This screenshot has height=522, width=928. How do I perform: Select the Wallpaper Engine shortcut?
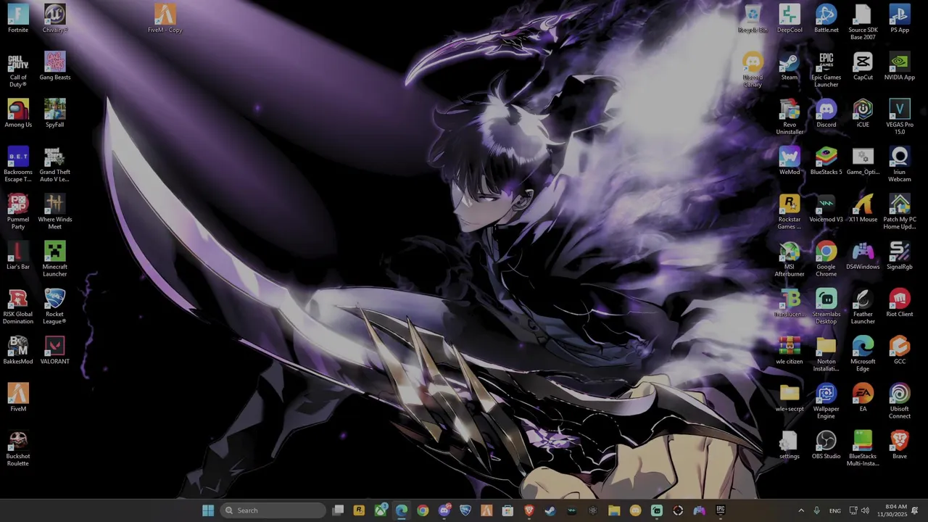(826, 402)
